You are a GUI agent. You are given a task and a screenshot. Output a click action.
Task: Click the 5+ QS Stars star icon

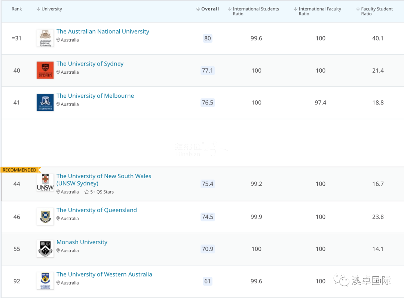coord(87,192)
